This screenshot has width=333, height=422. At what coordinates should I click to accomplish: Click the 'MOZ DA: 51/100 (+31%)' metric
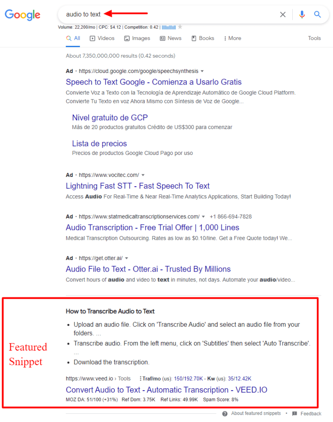[x=92, y=400]
